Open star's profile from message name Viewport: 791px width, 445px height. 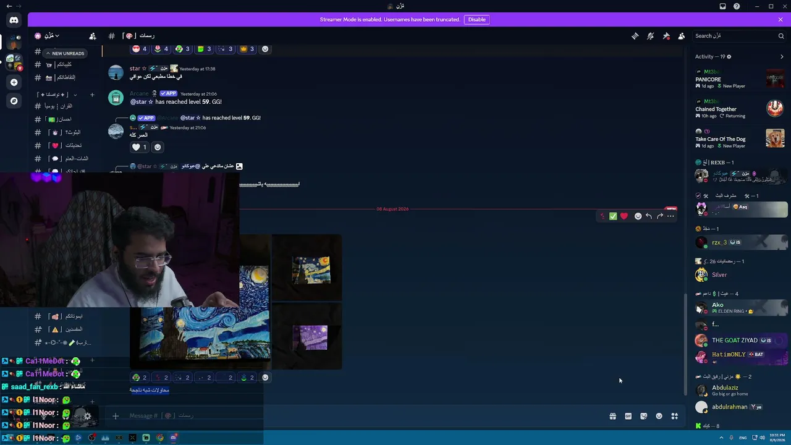135,69
